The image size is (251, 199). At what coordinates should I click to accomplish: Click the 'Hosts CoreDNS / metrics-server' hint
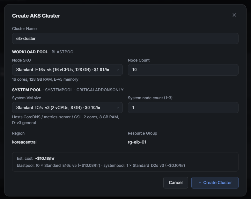65,120
